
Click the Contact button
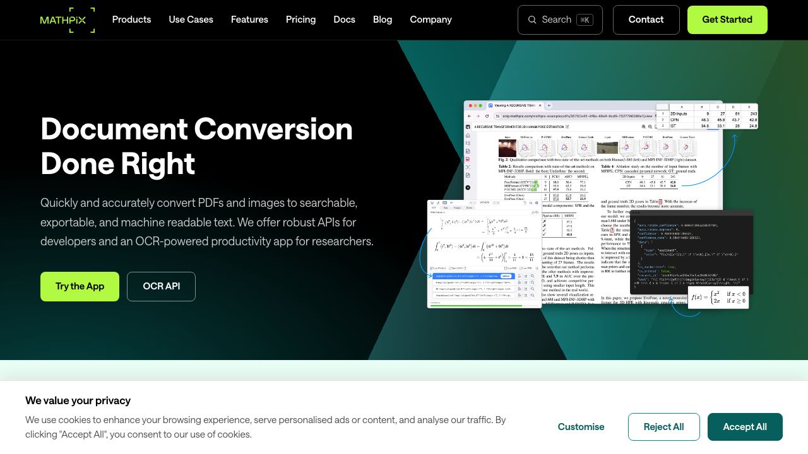click(x=646, y=20)
